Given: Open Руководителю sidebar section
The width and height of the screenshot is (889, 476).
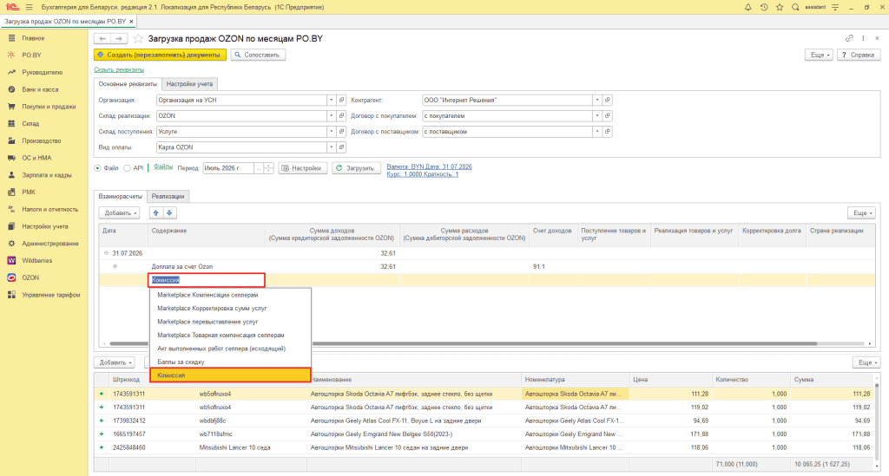Looking at the screenshot, I should coord(42,73).
